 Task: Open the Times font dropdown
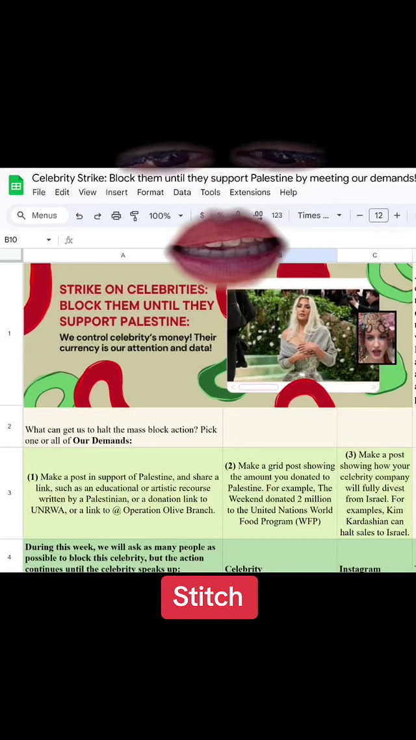(319, 215)
